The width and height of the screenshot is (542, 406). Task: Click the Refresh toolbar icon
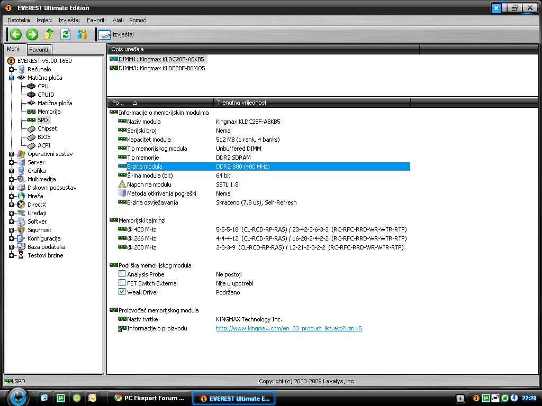point(65,34)
